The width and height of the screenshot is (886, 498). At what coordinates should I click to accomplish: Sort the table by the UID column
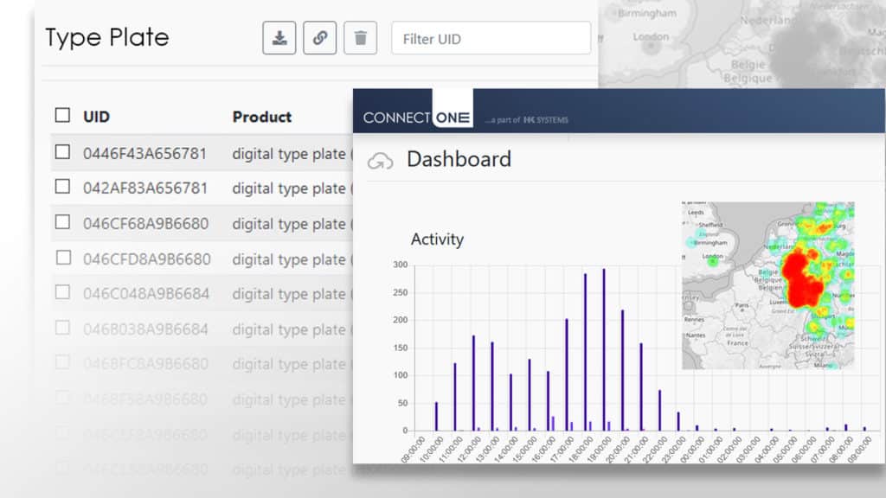pos(95,116)
